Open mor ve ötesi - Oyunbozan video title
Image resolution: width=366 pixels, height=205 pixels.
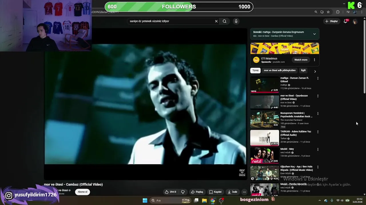[x=294, y=97]
